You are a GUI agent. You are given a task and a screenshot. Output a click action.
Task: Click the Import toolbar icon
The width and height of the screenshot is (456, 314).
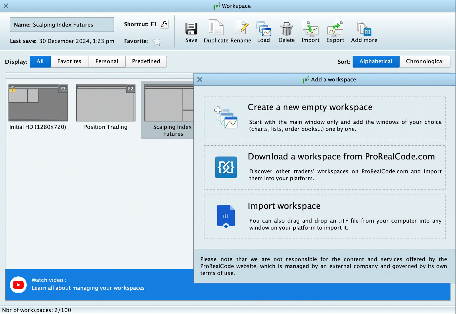click(310, 28)
